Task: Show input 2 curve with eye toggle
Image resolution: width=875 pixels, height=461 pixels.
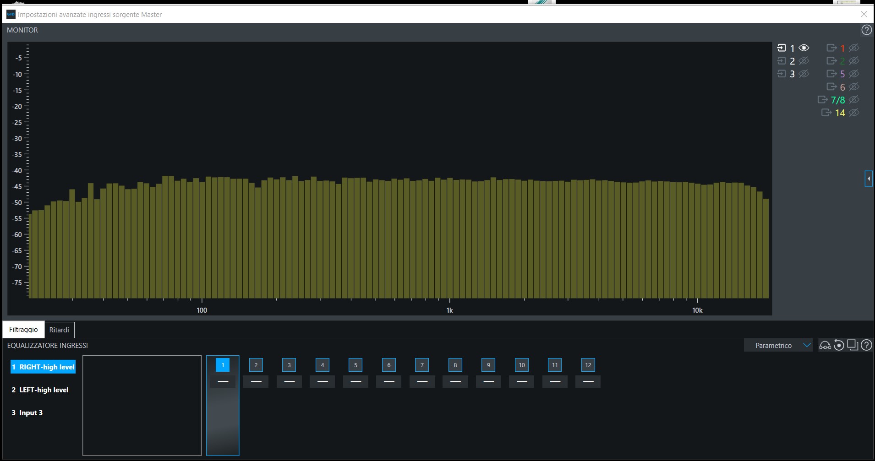Action: [x=804, y=60]
